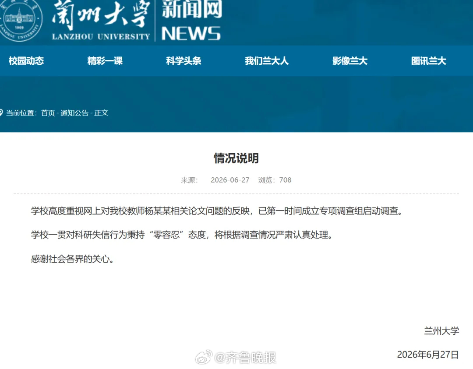Click the 新闻网 NEWS header title

coord(191,20)
